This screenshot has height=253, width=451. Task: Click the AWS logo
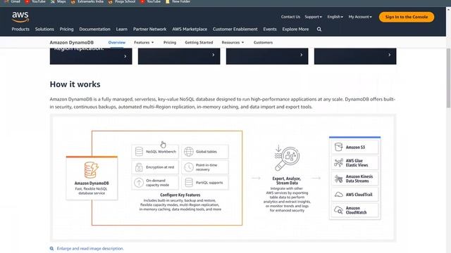click(20, 17)
